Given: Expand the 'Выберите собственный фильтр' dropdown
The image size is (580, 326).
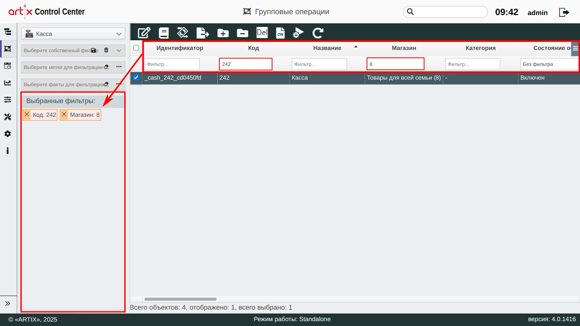Looking at the screenshot, I should [x=119, y=50].
